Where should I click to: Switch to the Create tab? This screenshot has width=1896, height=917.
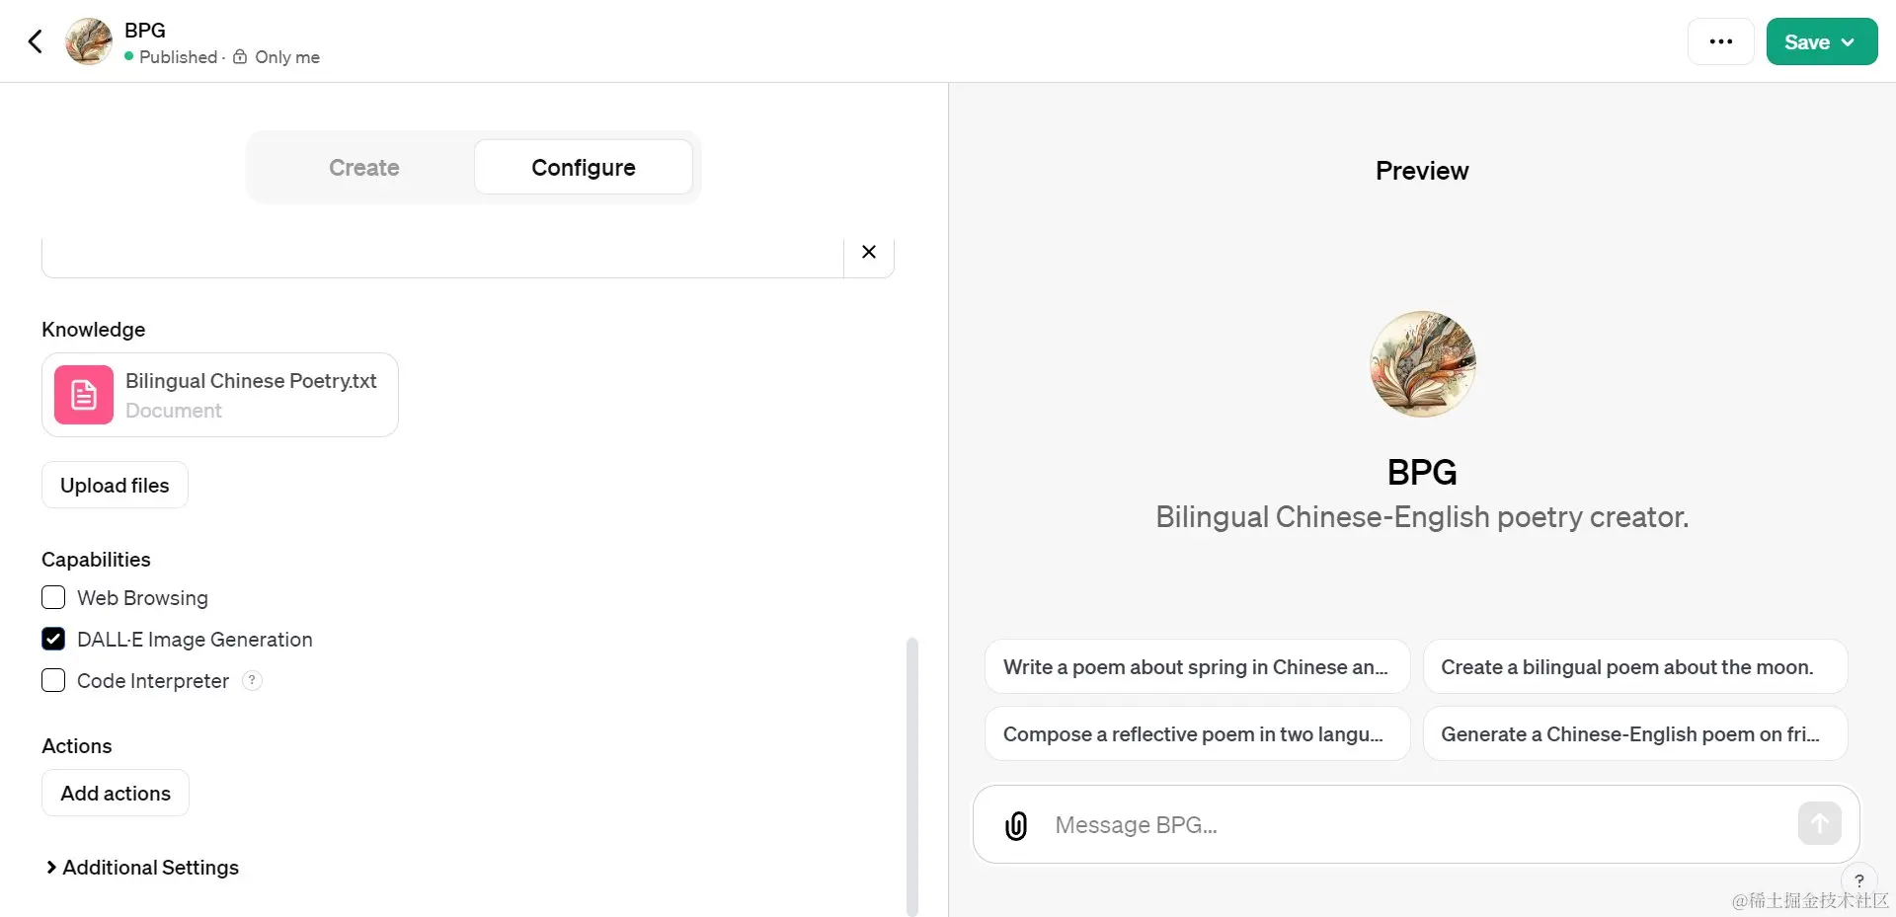click(x=362, y=167)
